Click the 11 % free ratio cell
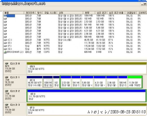The image size is (147, 116). click(111, 46)
